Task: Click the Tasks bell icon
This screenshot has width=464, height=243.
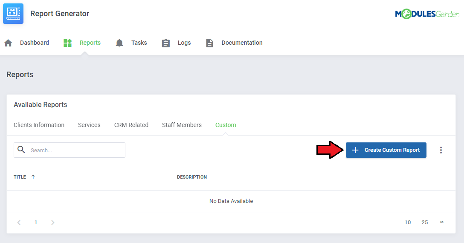Action: coord(119,43)
